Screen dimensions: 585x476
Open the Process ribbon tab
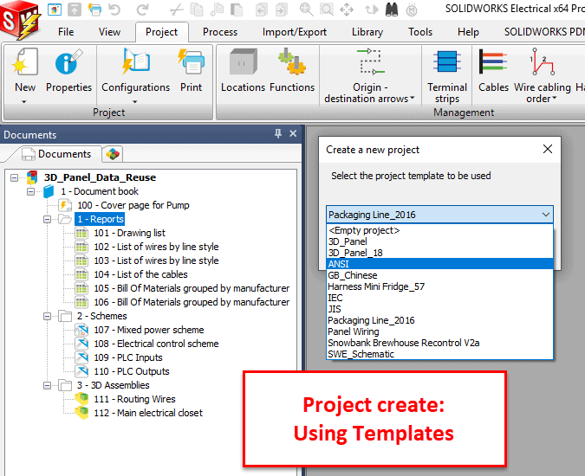pos(220,32)
